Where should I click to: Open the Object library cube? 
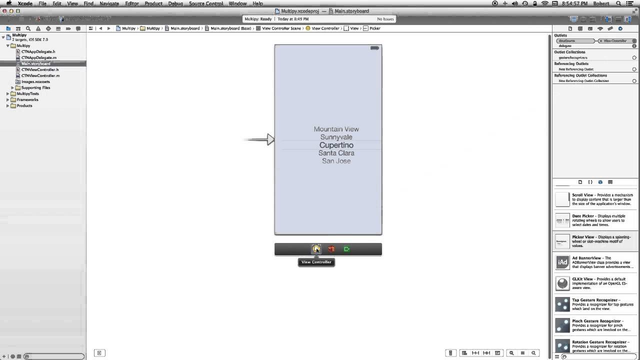(x=600, y=182)
